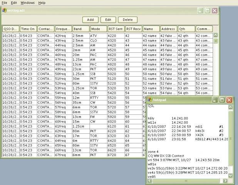Maximize the testlog.adi window

click(207, 10)
